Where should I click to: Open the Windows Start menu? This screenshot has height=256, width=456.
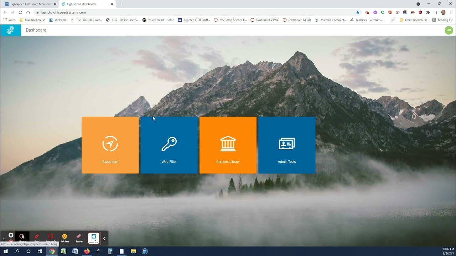click(x=6, y=251)
